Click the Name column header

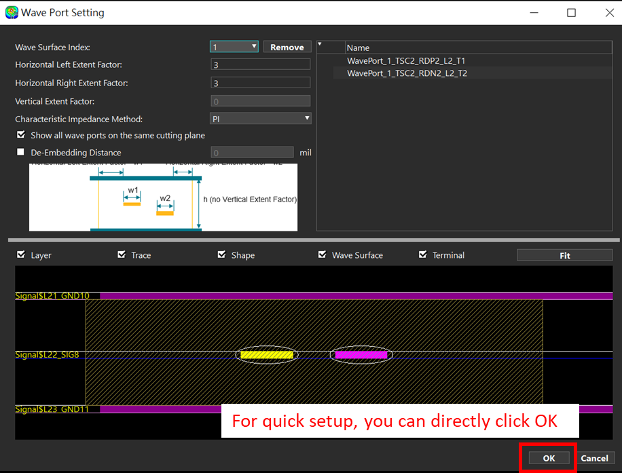(x=478, y=48)
